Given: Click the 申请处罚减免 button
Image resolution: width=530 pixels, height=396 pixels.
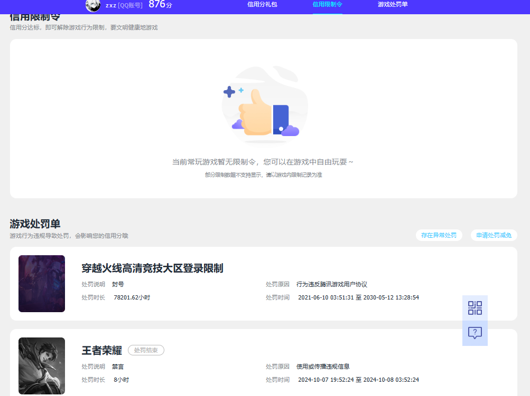Looking at the screenshot, I should coord(494,236).
